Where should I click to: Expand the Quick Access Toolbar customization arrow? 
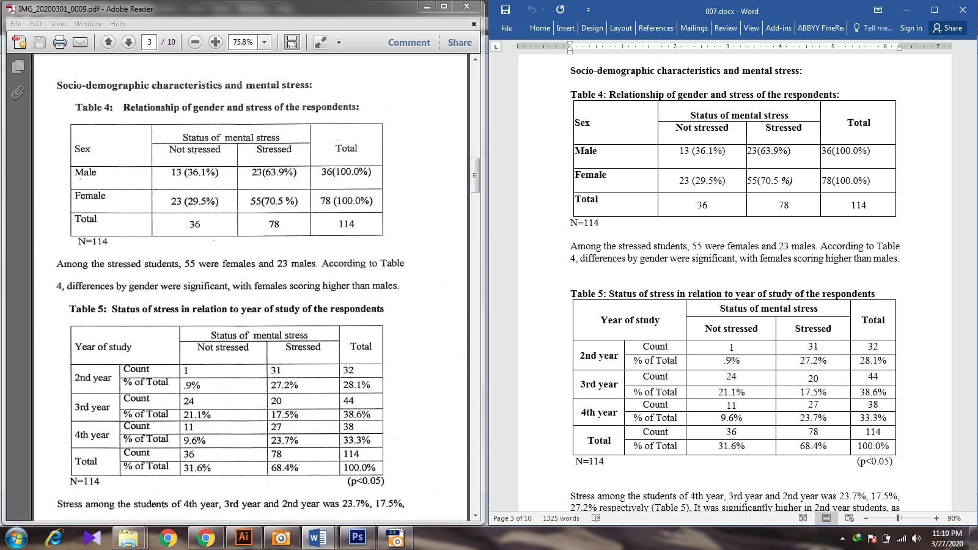(588, 9)
